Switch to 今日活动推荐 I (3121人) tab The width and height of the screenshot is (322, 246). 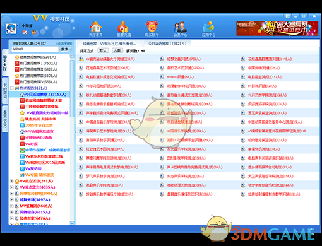(x=167, y=44)
